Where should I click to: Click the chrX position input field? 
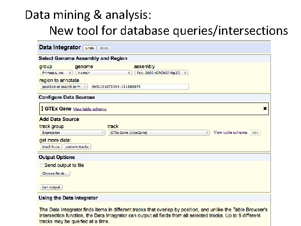tap(140, 87)
